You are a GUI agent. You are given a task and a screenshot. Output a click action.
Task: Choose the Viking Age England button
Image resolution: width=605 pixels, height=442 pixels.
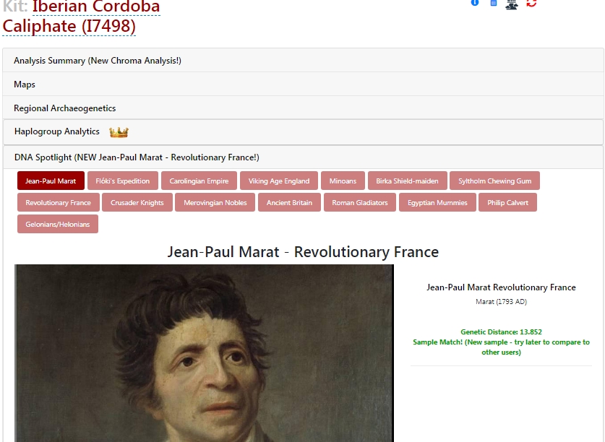279,181
